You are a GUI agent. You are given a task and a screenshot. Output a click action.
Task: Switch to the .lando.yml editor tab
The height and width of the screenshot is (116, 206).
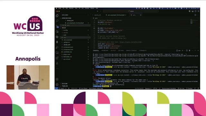point(98,15)
